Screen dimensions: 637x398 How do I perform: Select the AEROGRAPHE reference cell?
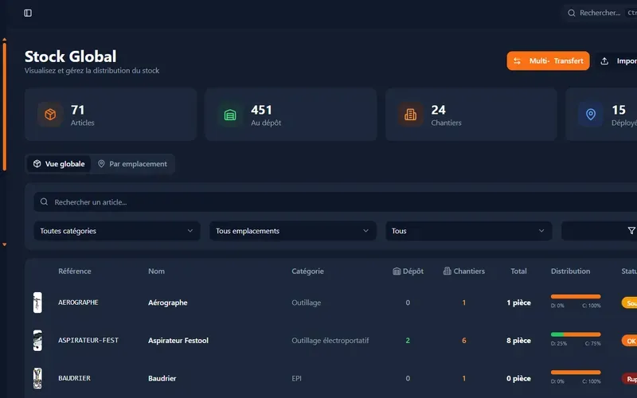(x=78, y=302)
